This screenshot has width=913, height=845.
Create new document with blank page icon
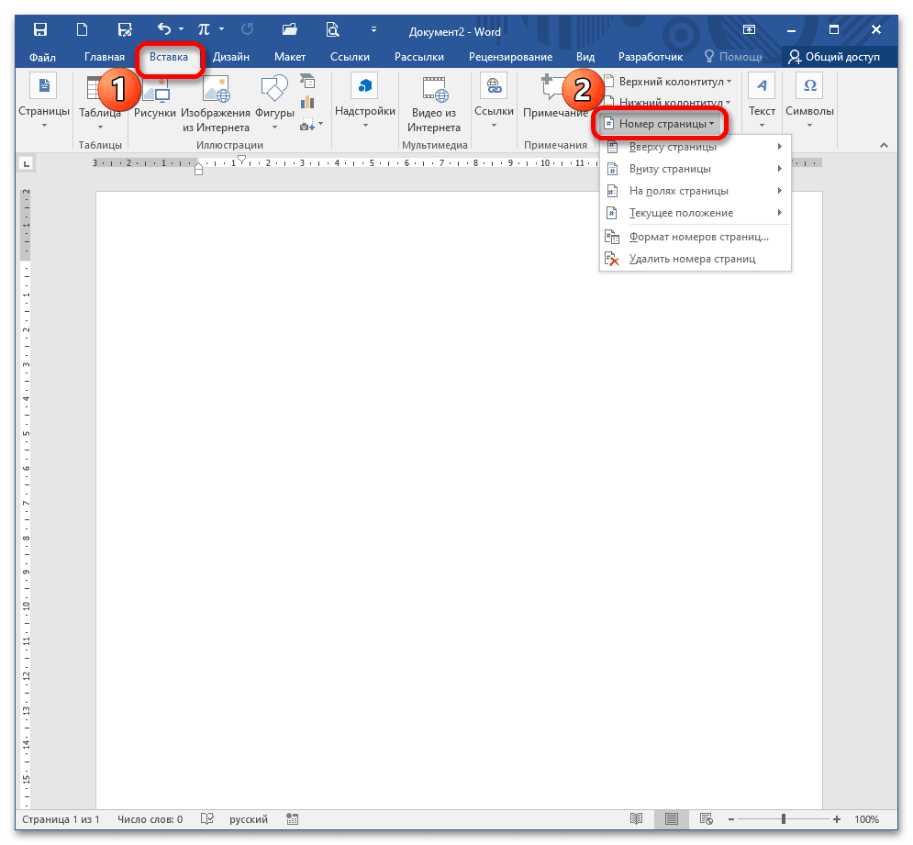point(82,29)
